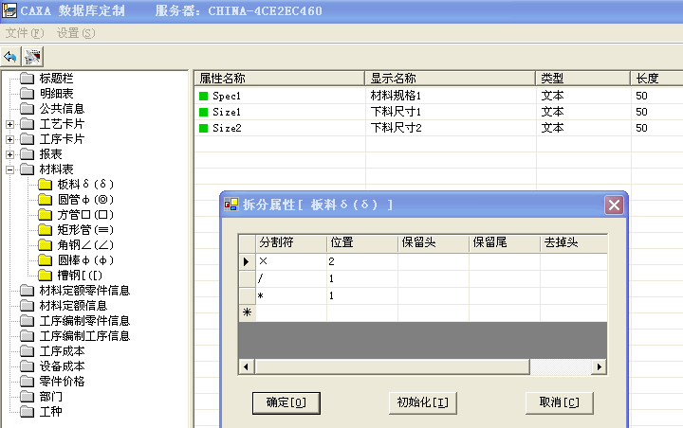The width and height of the screenshot is (683, 428).
Task: Open the 文件(F) menu
Action: (25, 33)
